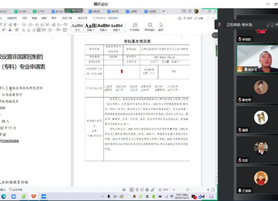Collapse the ribbon with the chevron

213,18
